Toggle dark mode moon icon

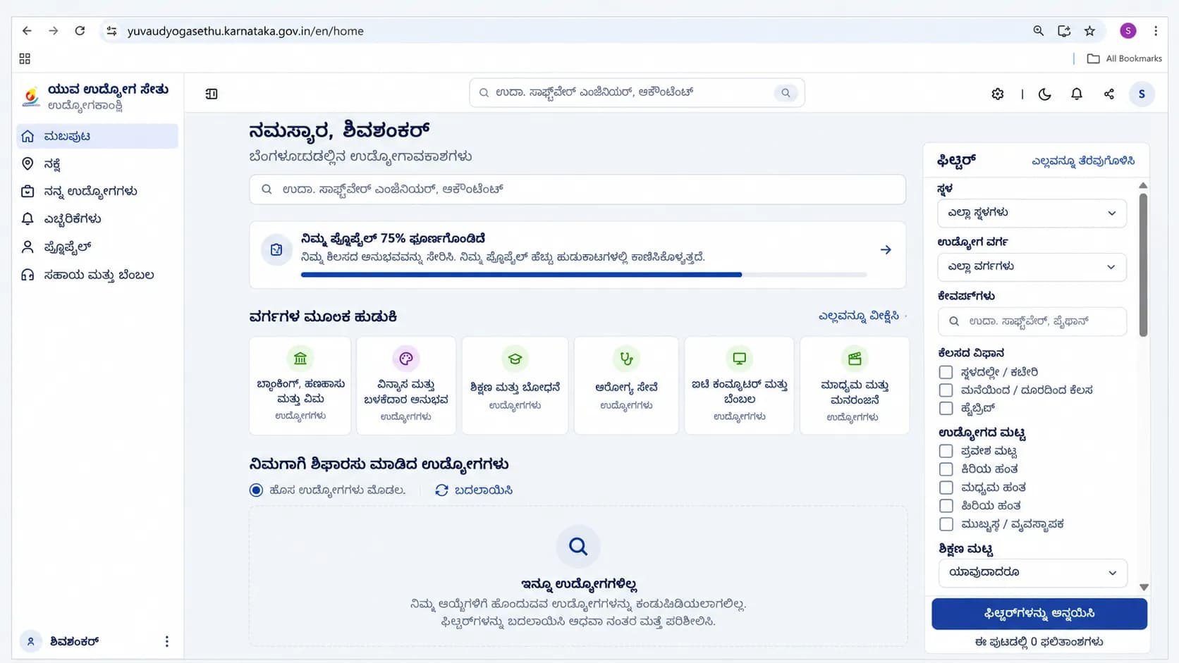1044,94
